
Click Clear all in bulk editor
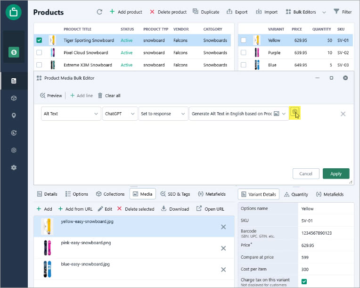click(109, 96)
